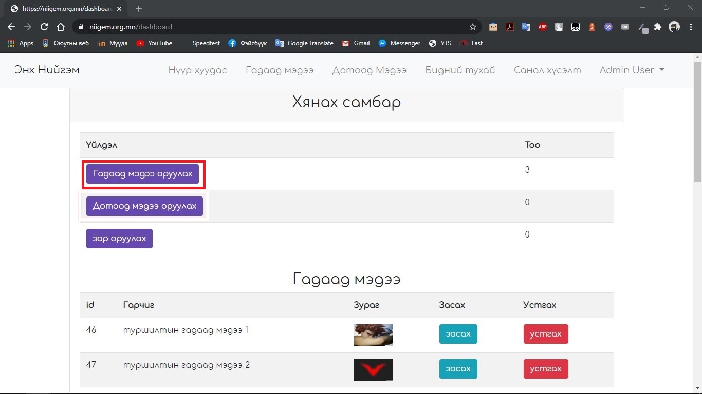The width and height of the screenshot is (702, 394).
Task: Open the Chrome extensions puzzle menu
Action: pyautogui.click(x=658, y=27)
